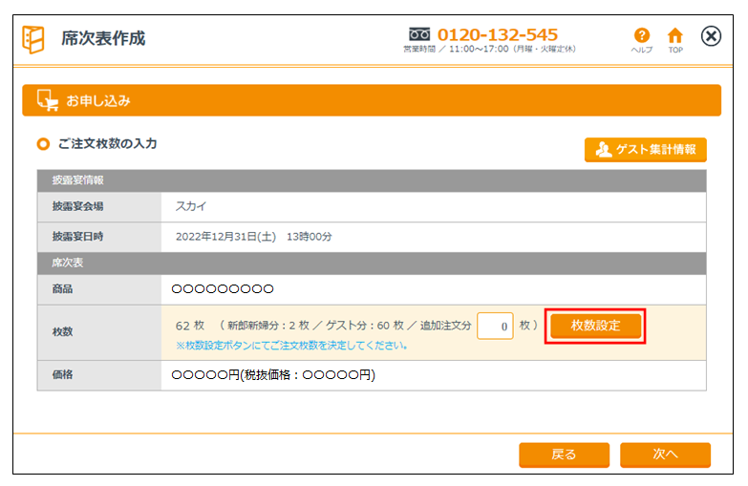Select the 披露宴情報 section header

pos(78,180)
